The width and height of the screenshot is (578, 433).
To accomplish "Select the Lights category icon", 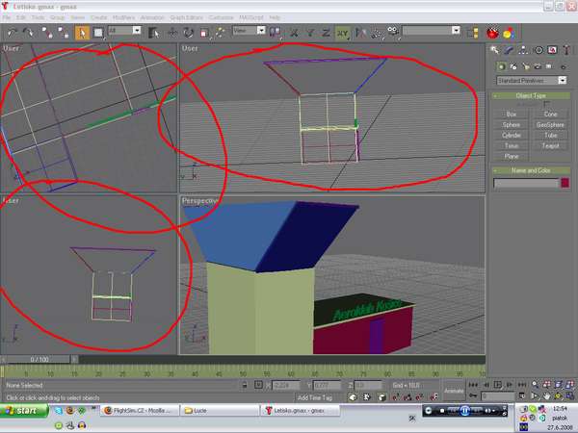I will pyautogui.click(x=525, y=66).
